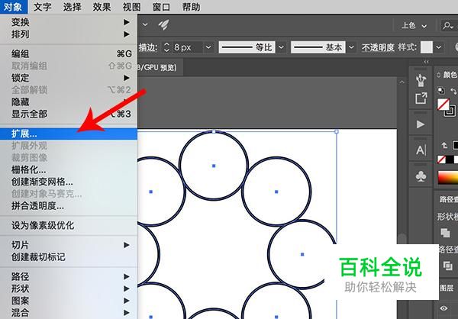Click the search icon in application bar

coord(447,26)
